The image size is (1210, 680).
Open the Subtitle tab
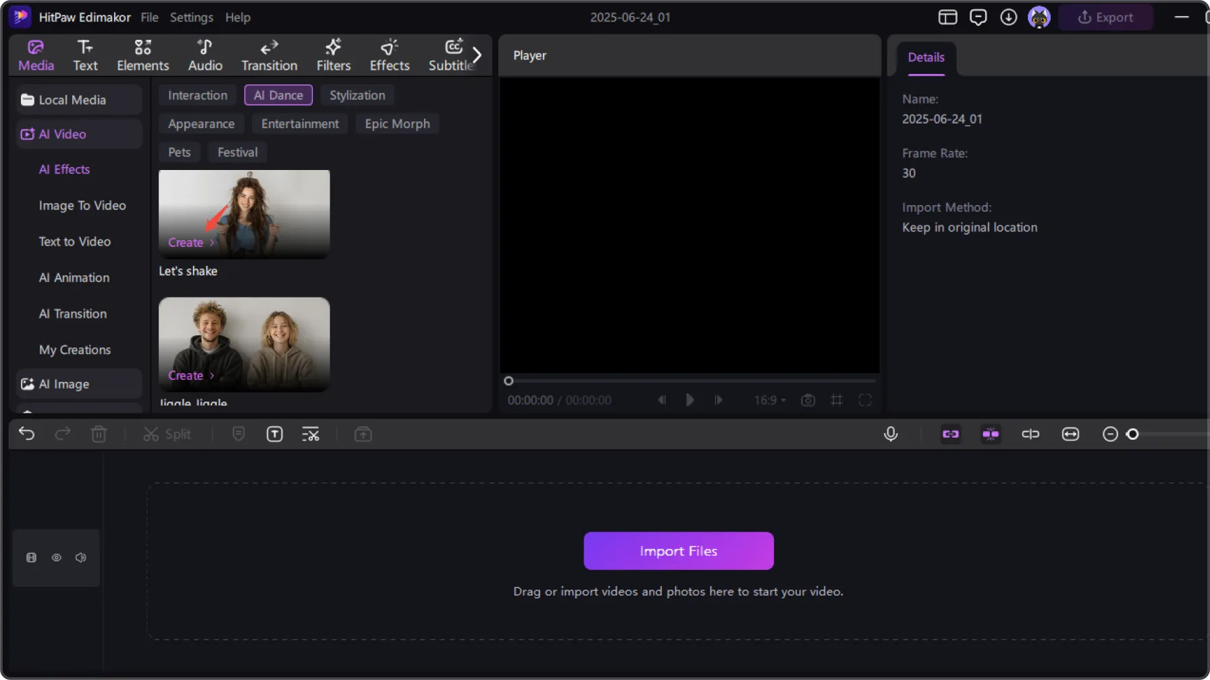[451, 55]
